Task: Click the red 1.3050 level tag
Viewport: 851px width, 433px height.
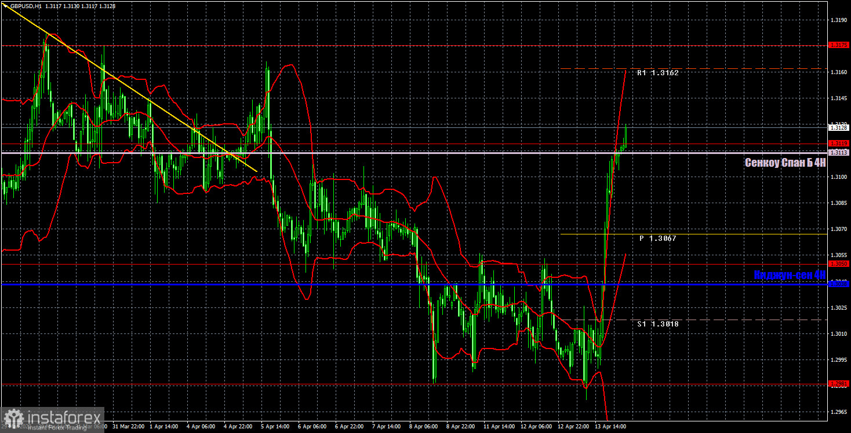Action: tap(839, 263)
